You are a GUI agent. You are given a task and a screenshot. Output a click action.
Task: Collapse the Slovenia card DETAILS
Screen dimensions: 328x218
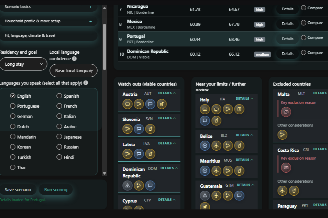(x=167, y=118)
